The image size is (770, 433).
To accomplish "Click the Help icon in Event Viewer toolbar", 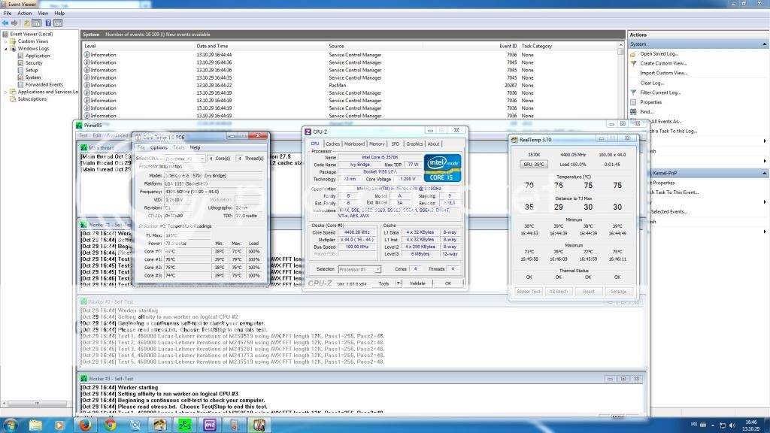I will pyautogui.click(x=48, y=23).
